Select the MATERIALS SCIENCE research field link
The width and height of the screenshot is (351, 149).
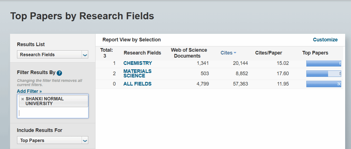pos(137,74)
